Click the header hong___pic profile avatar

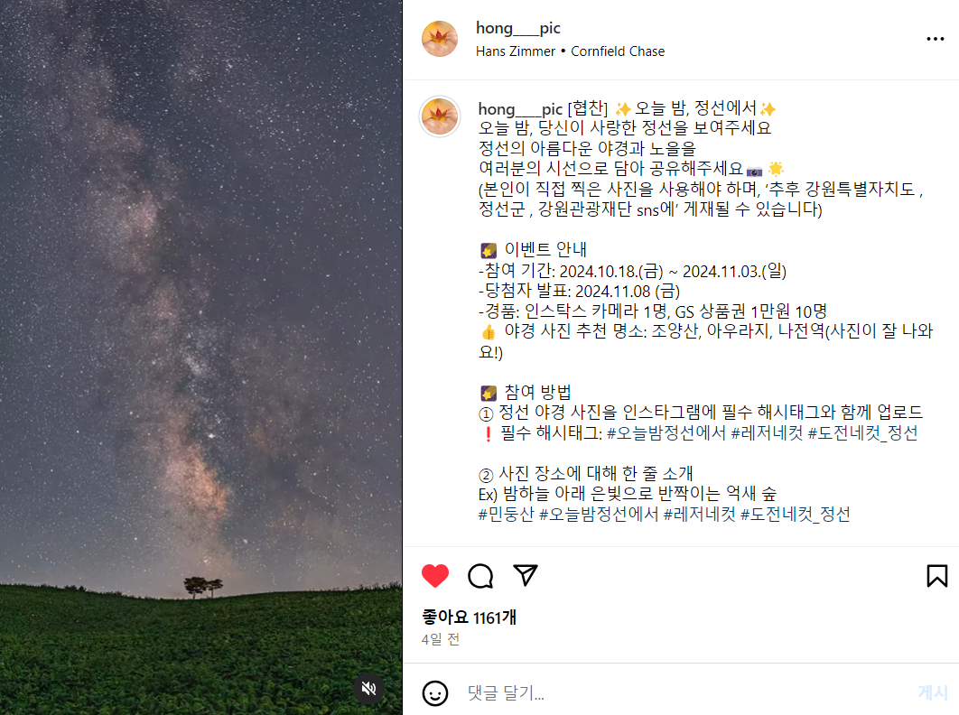click(440, 39)
